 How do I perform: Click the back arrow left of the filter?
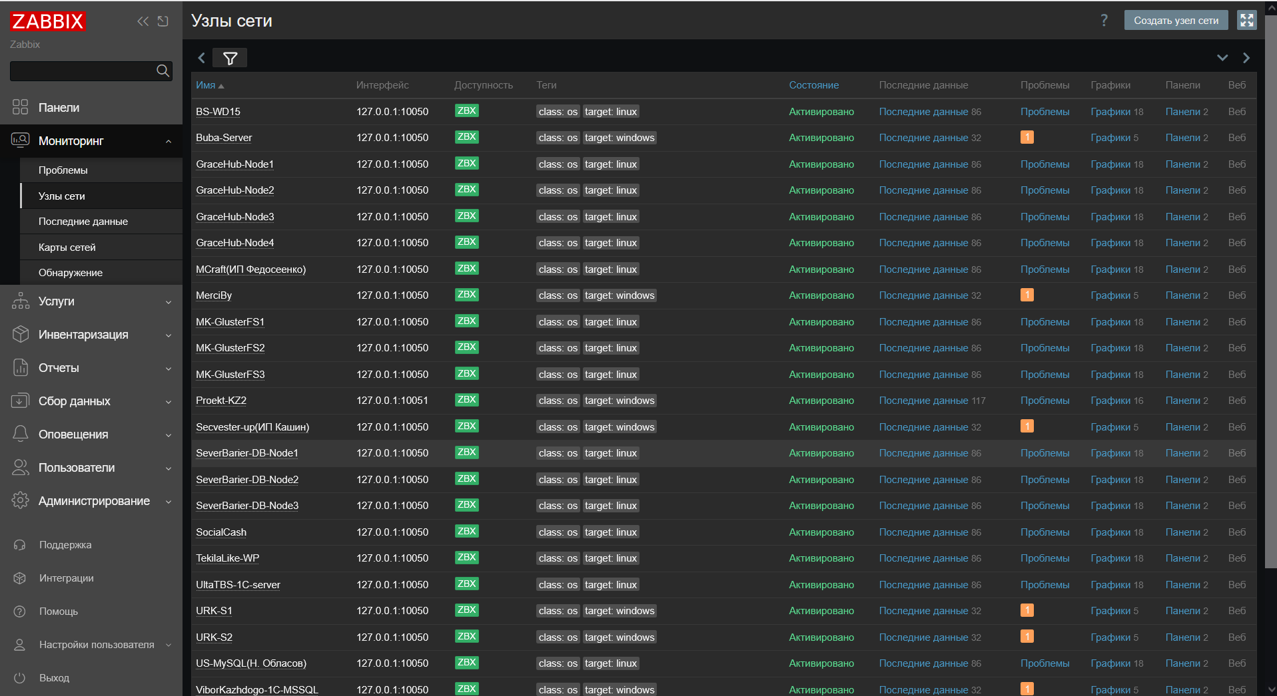tap(201, 58)
